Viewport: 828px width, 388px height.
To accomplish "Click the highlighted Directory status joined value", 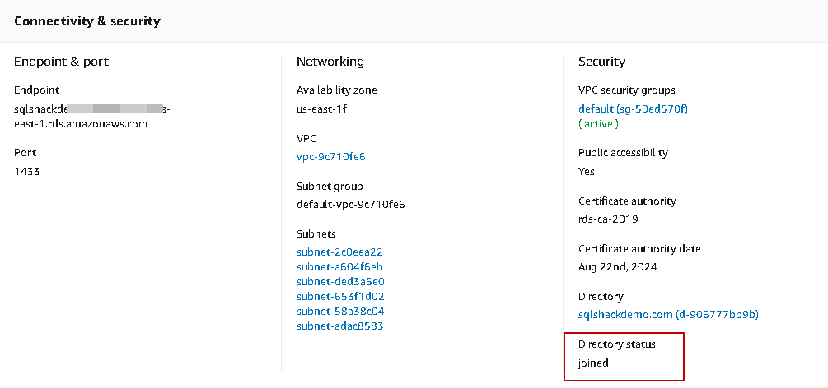I will (593, 363).
